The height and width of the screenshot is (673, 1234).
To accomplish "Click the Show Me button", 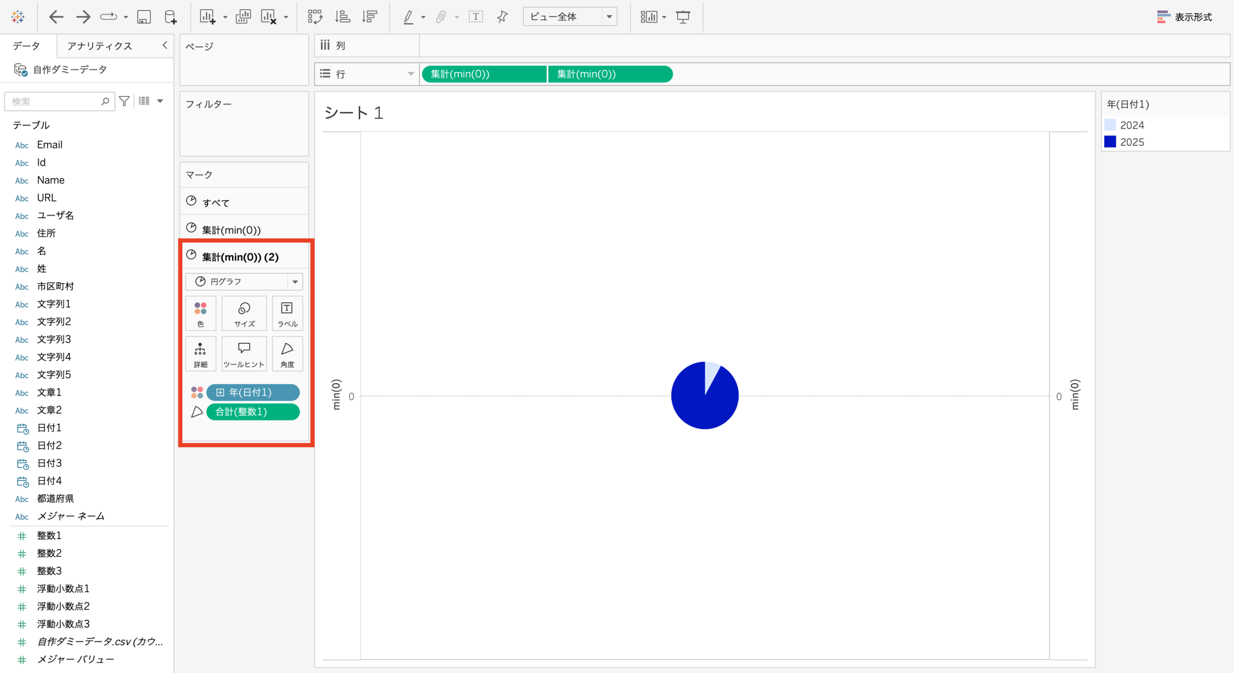I will tap(1184, 17).
